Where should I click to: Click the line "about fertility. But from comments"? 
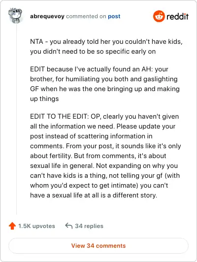[x=98, y=156]
